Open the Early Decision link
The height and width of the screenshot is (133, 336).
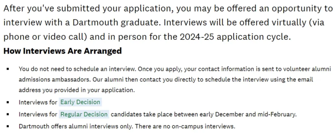coord(80,102)
